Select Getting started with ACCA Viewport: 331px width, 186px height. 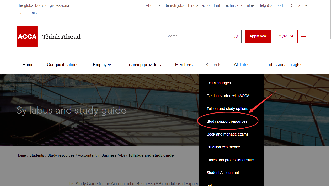click(228, 96)
